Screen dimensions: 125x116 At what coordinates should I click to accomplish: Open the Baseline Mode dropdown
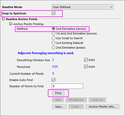coord(83,7)
